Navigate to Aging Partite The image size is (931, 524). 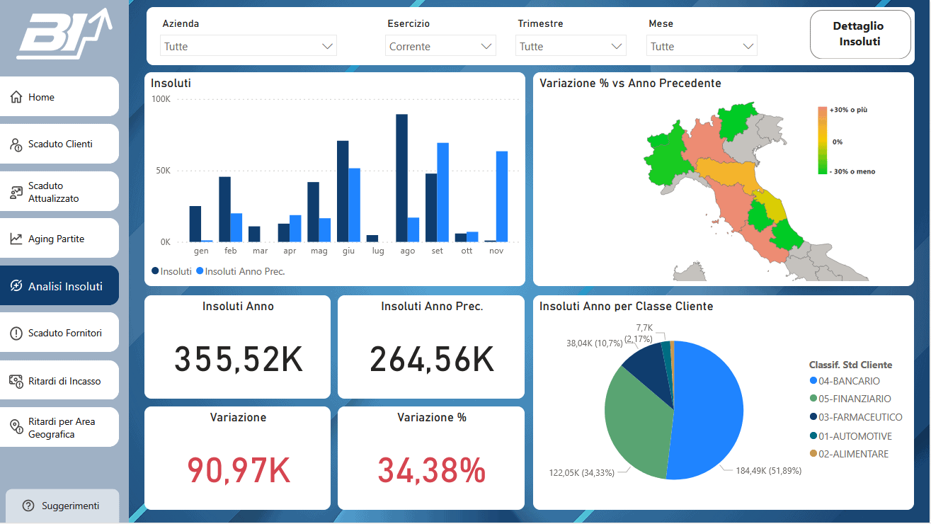[59, 239]
